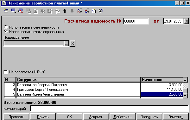The height and width of the screenshot is (120, 190).
Task: Tick the 'Не облагается НДФЛ' checkbox
Action: (x=5, y=72)
